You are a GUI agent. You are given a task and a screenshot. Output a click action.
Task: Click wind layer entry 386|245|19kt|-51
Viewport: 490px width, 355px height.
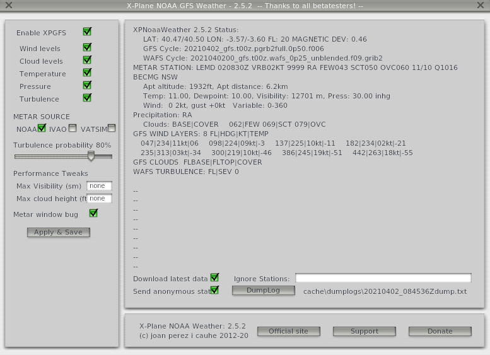312,153
